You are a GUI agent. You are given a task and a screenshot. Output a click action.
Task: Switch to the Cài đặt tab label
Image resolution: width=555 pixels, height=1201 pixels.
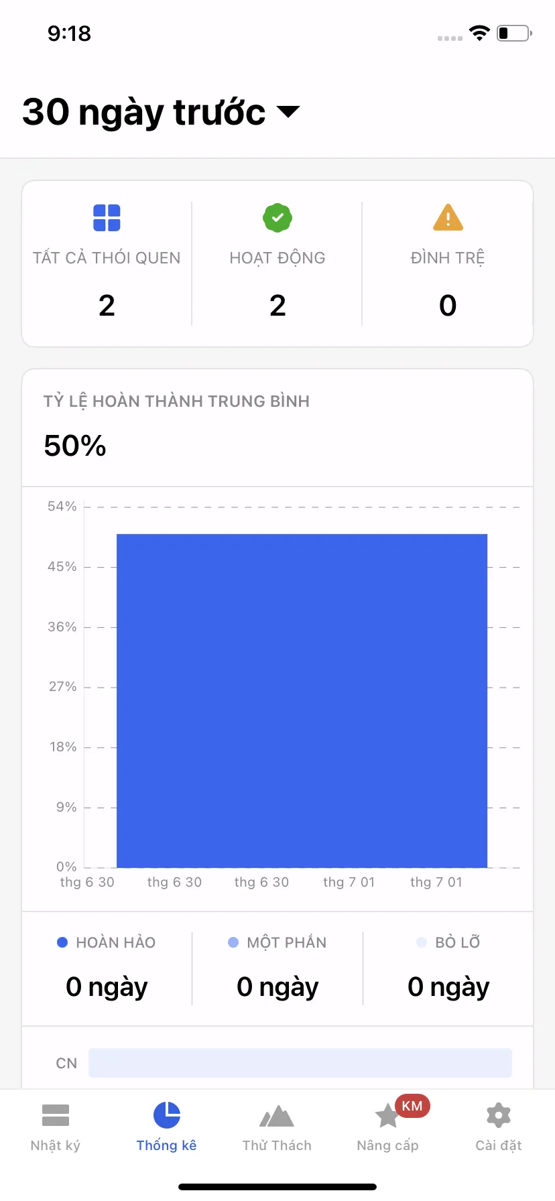point(499,1145)
